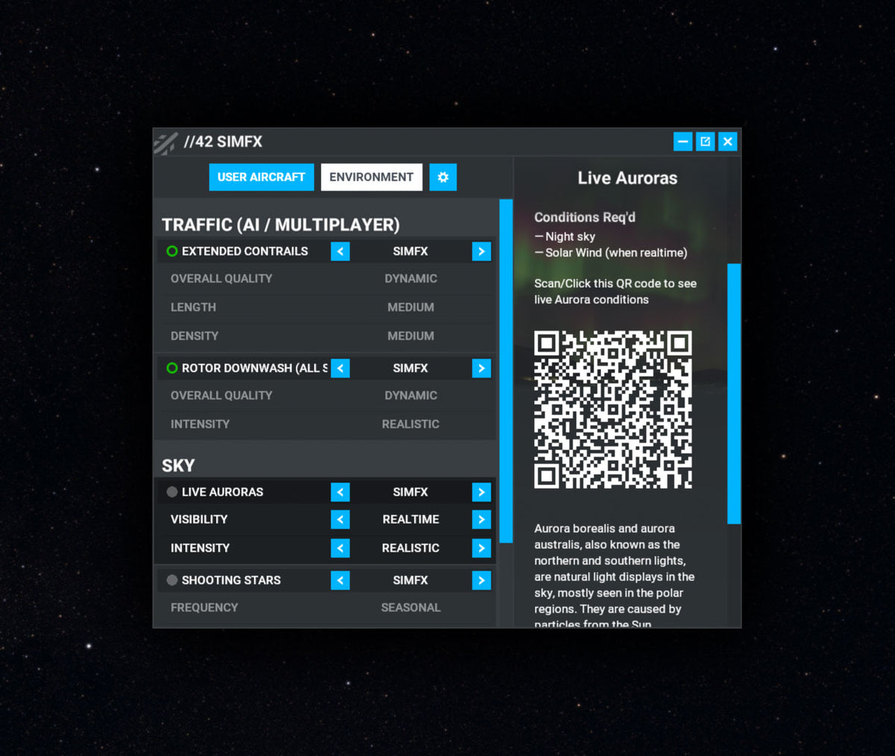Next option for Live Auroras Visibility

[481, 519]
